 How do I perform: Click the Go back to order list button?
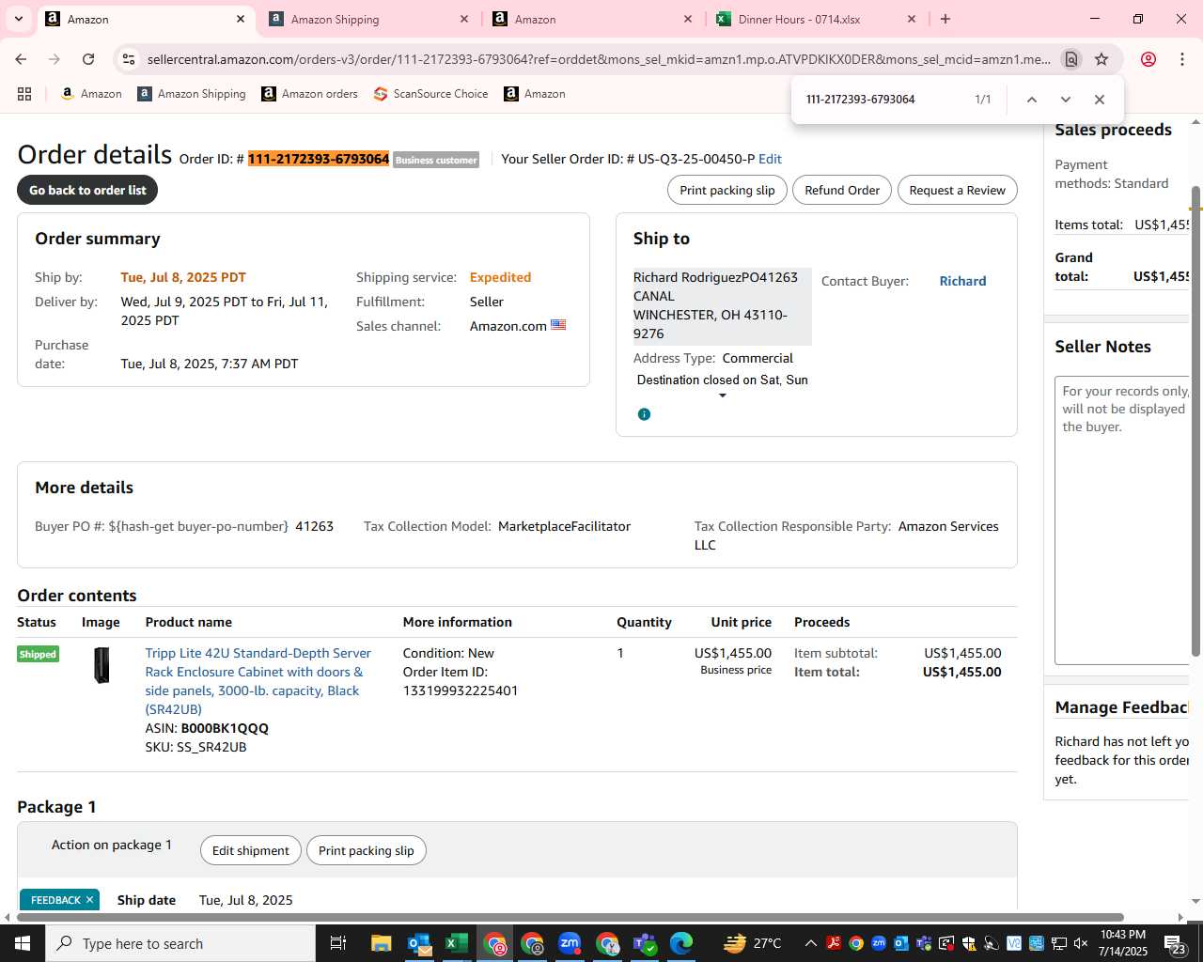[87, 190]
